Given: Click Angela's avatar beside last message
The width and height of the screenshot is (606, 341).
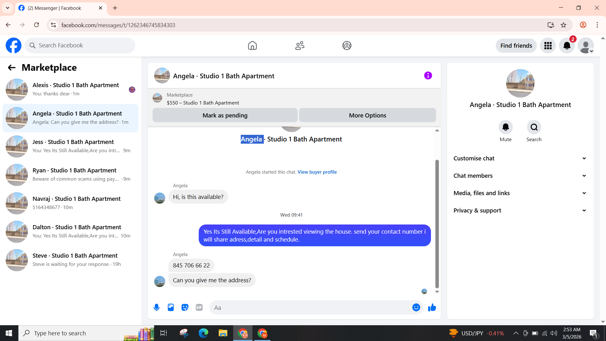Looking at the screenshot, I should 160,281.
